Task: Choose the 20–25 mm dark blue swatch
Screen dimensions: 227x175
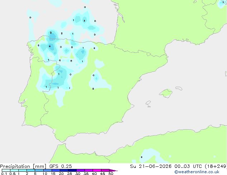Action: click(x=64, y=170)
